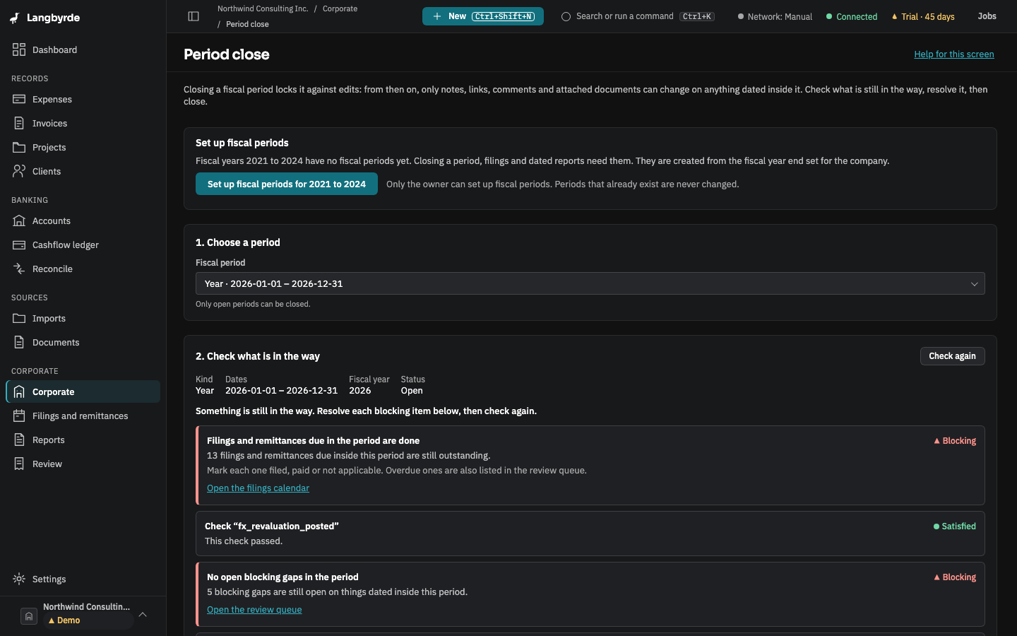Click the Clients people icon
Image resolution: width=1017 pixels, height=636 pixels.
coord(19,171)
